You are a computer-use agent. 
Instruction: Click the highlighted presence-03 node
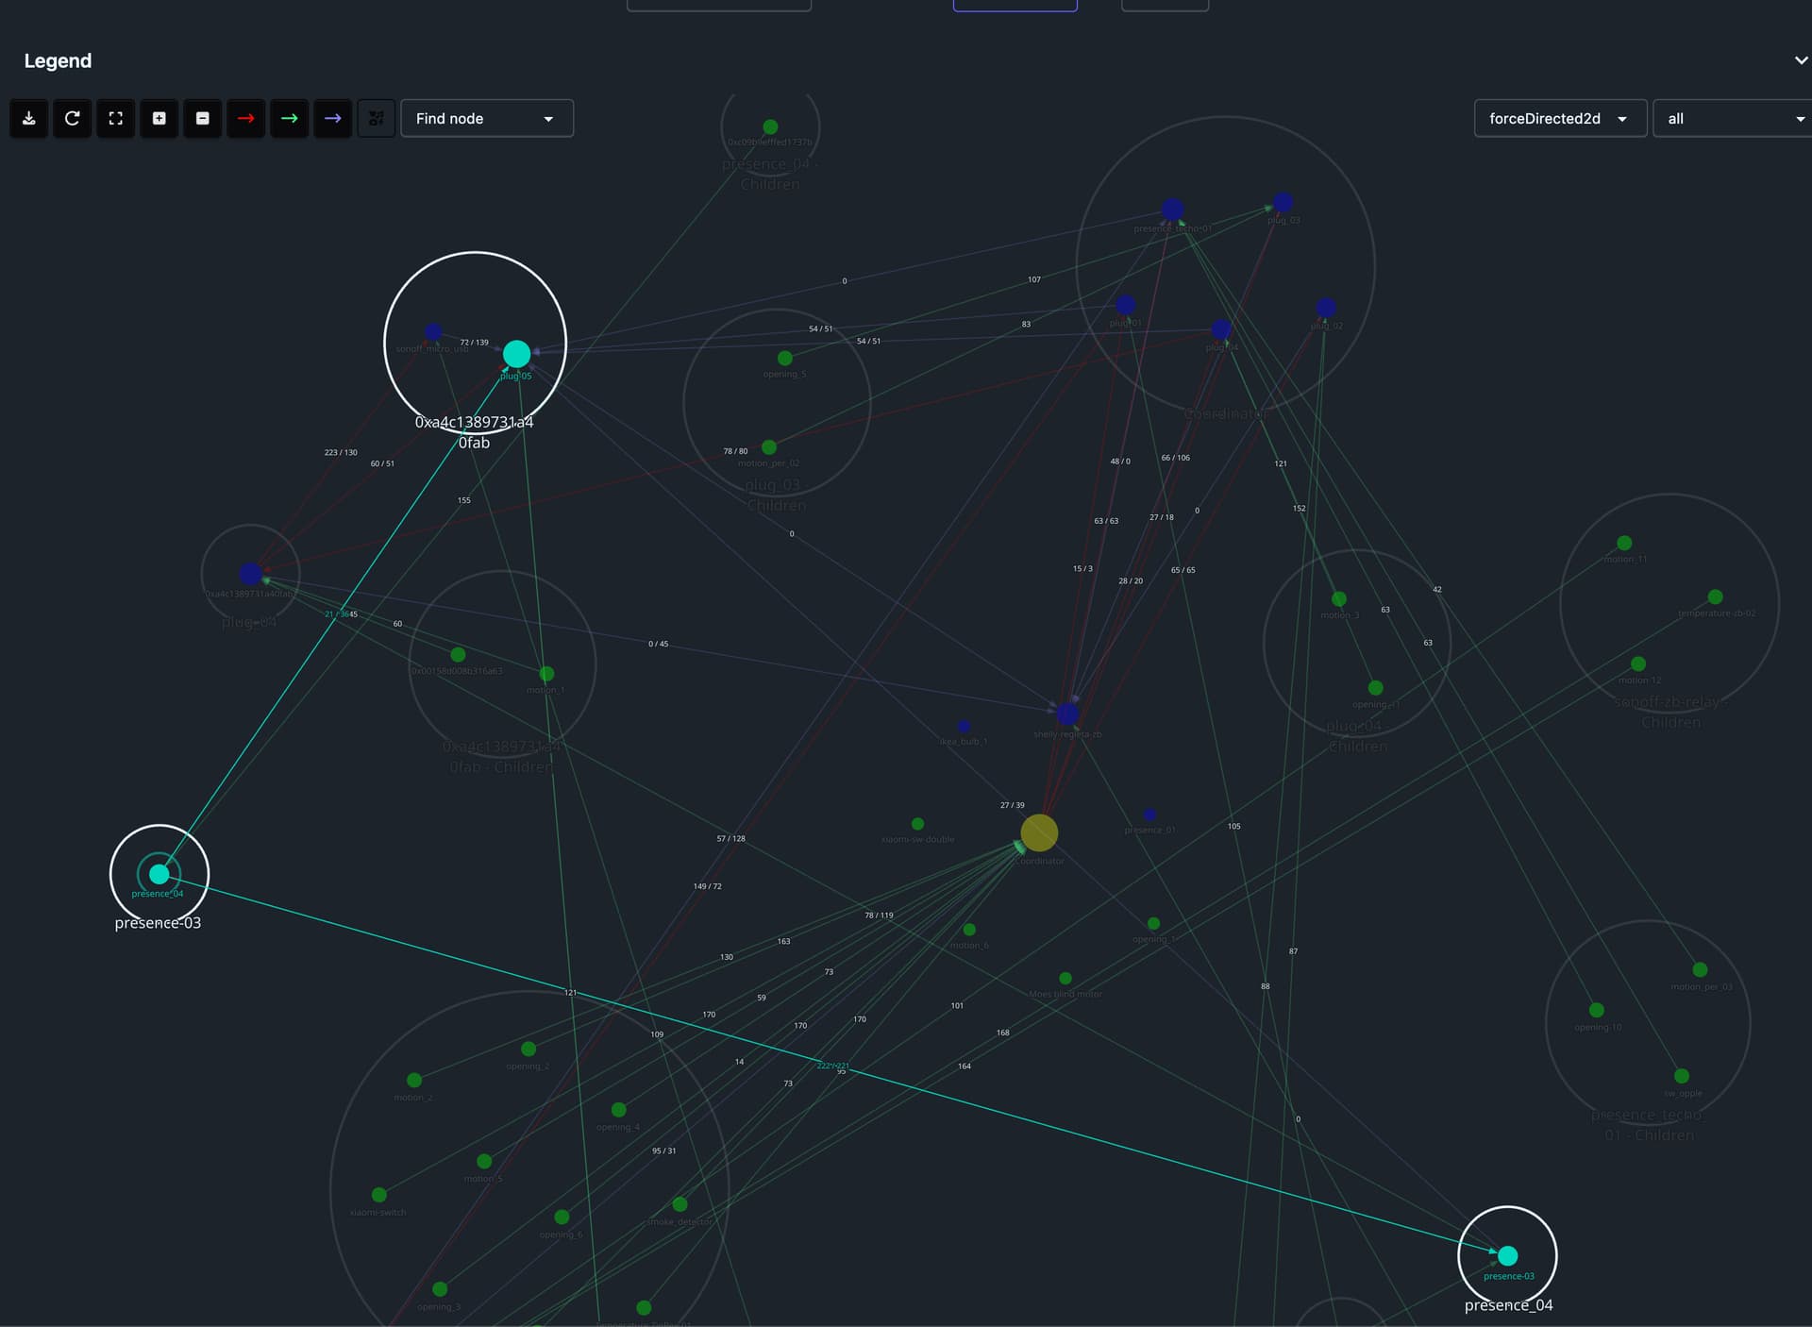pos(1507,1255)
